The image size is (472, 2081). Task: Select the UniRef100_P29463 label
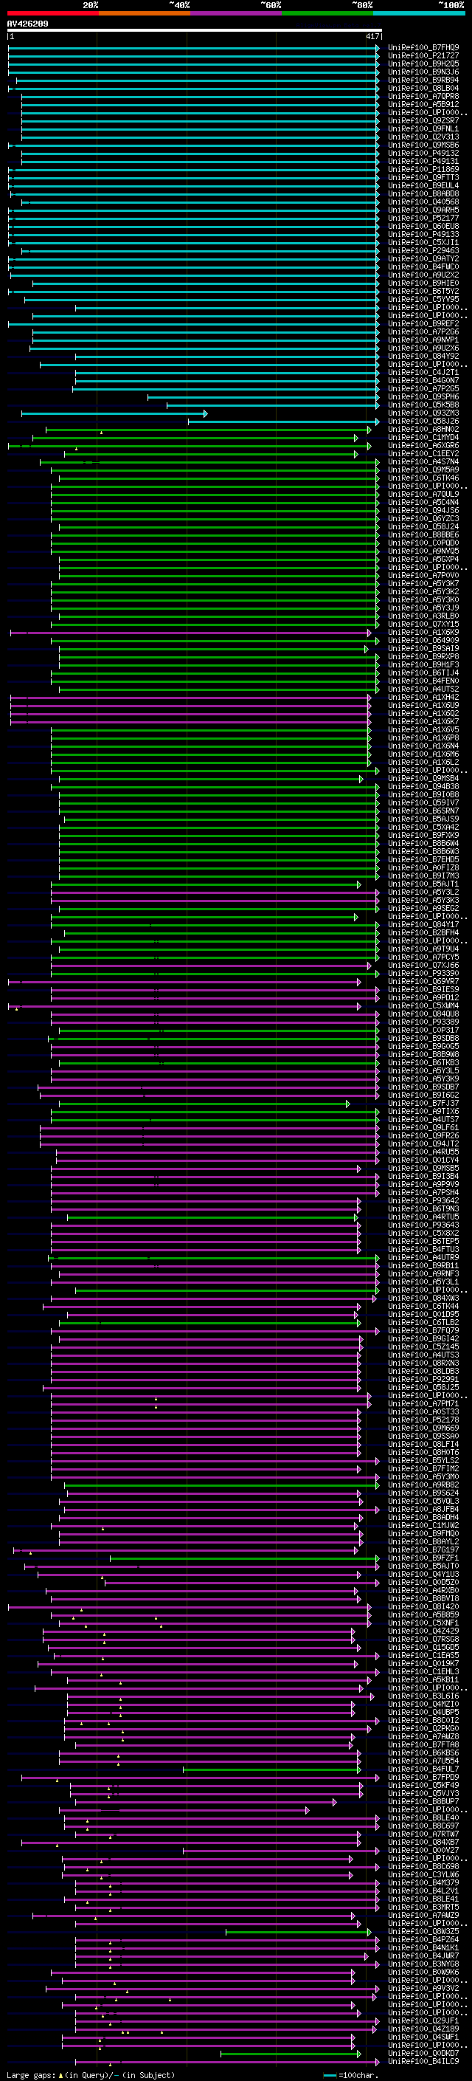[423, 250]
